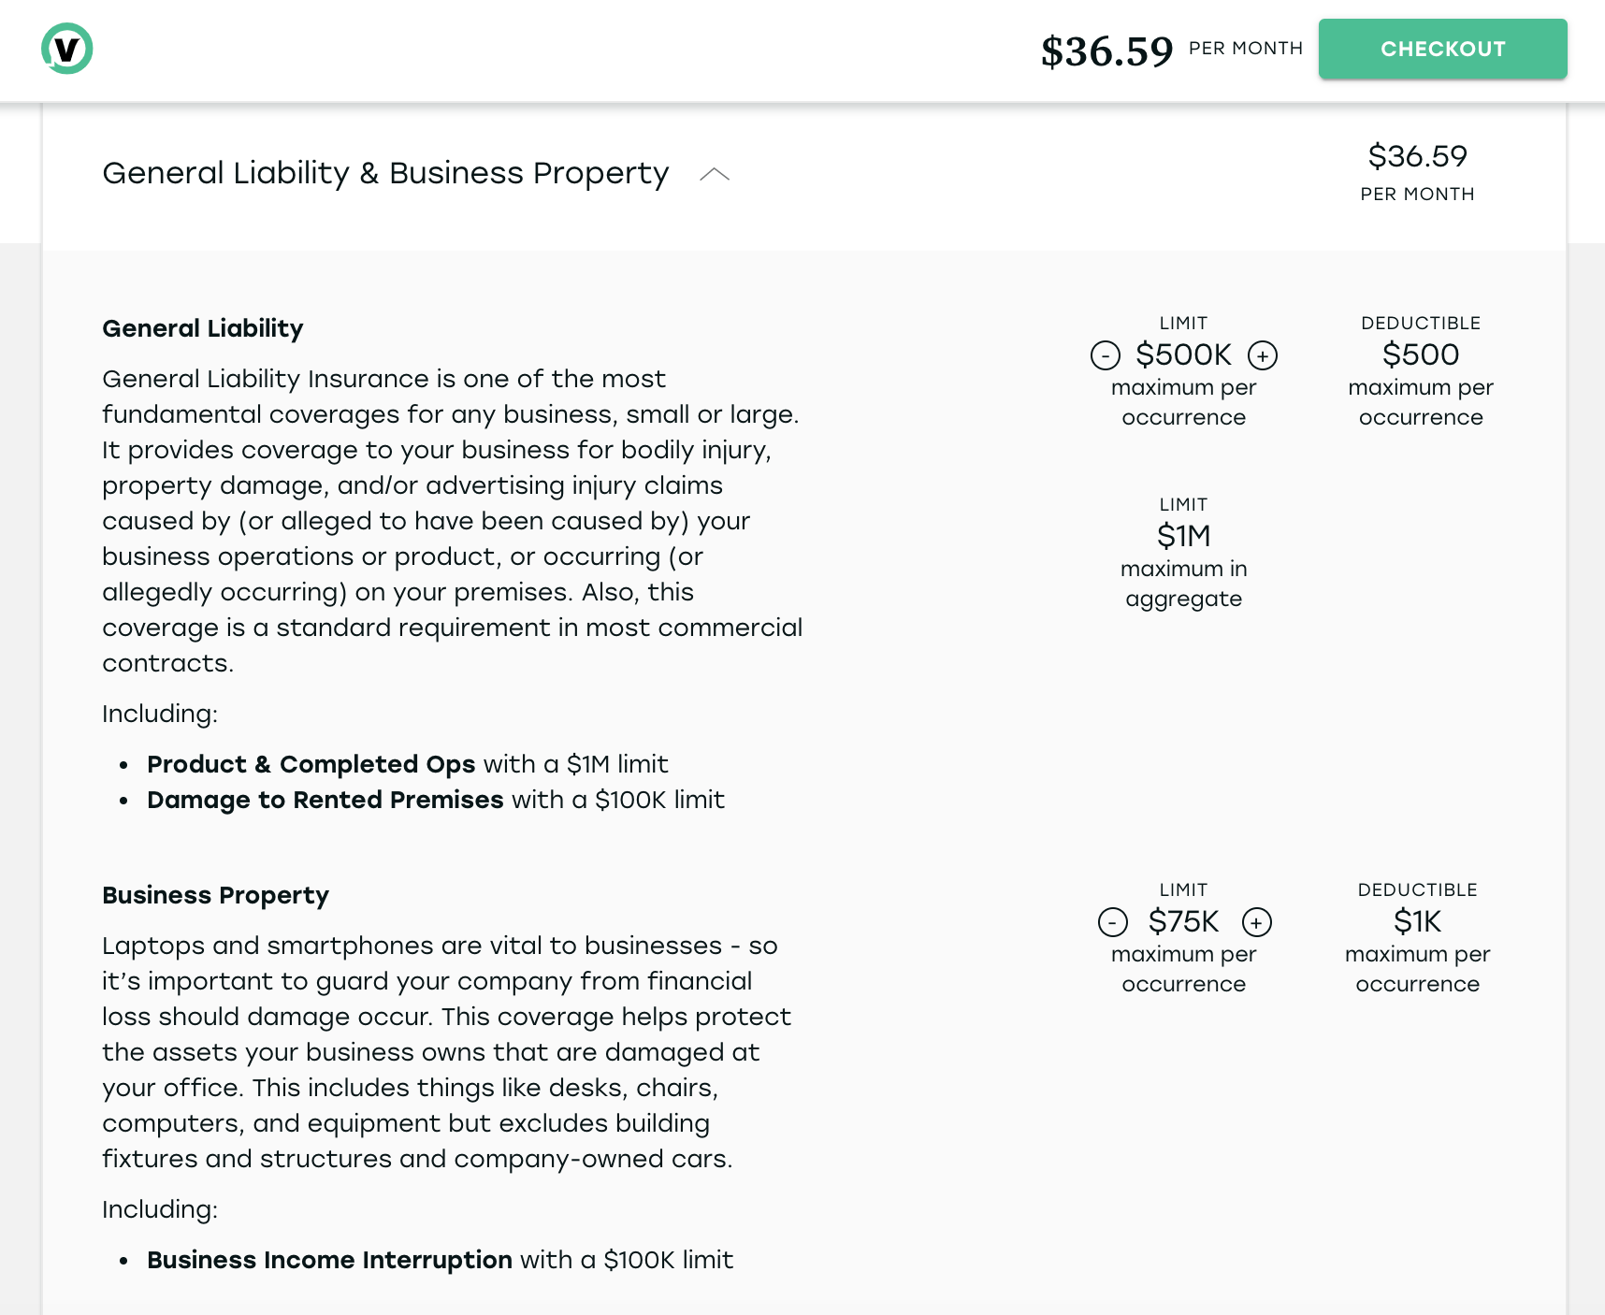The width and height of the screenshot is (1605, 1315).
Task: Select the $500K per occurrence limit value
Action: 1183,354
